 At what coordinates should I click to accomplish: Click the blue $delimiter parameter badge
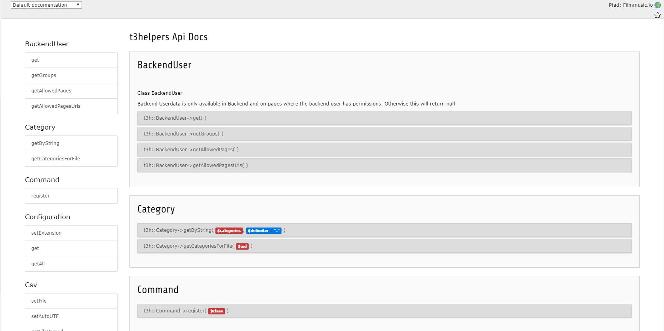(264, 230)
